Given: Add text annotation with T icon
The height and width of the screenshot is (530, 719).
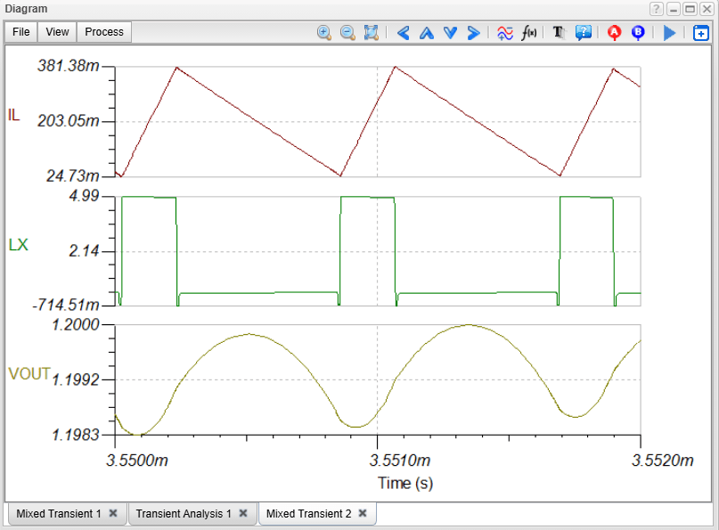Looking at the screenshot, I should point(560,33).
